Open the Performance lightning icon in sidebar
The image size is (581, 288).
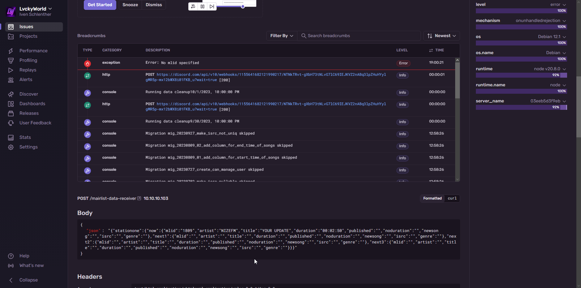(x=11, y=51)
